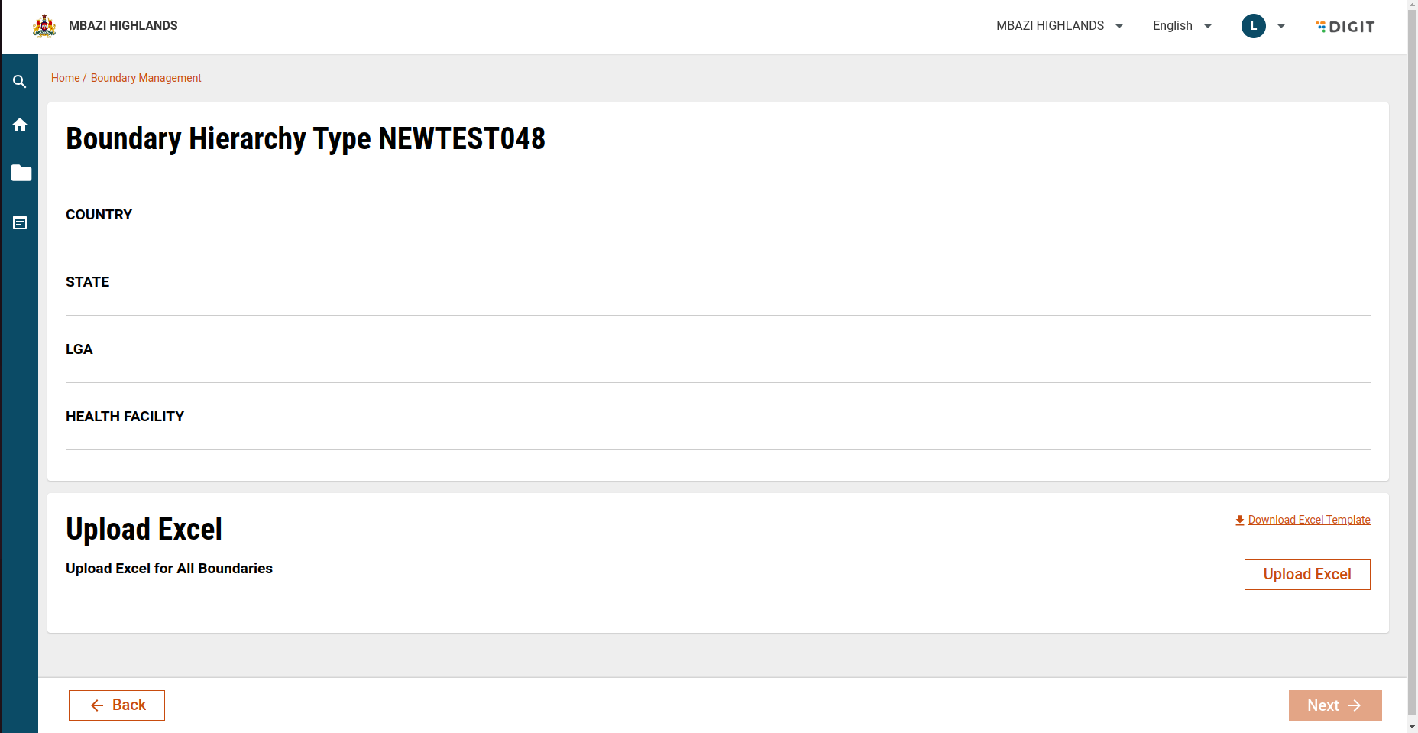Open the English language dropdown
Viewport: 1418px width, 733px height.
1181,26
